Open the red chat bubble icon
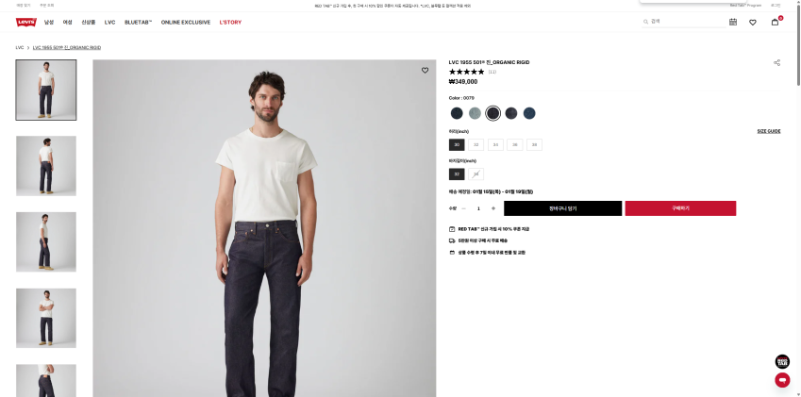 coord(782,380)
